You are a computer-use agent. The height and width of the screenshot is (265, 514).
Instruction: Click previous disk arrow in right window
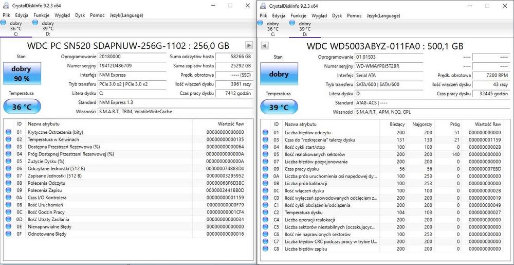(265, 46)
